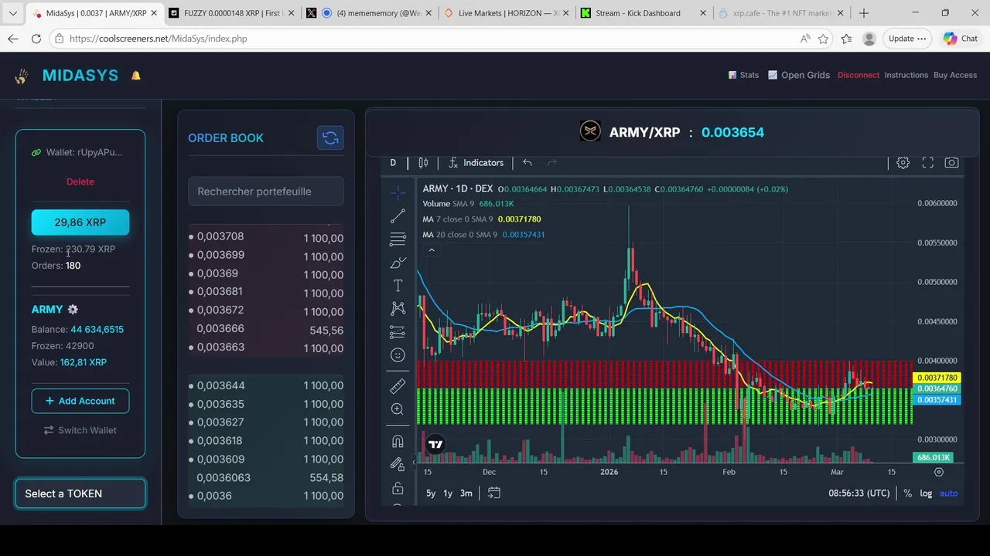Image resolution: width=990 pixels, height=556 pixels.
Task: Click Switch Wallet
Action: 80,430
